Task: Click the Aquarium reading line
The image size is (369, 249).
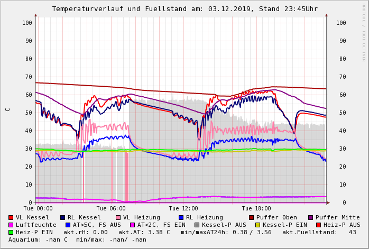Action: pos(77,239)
